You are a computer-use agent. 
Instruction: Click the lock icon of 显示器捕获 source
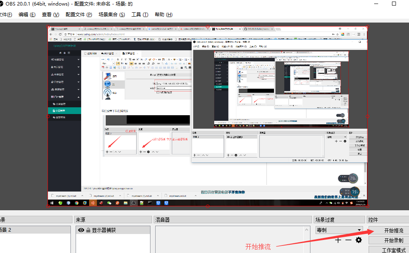88,230
